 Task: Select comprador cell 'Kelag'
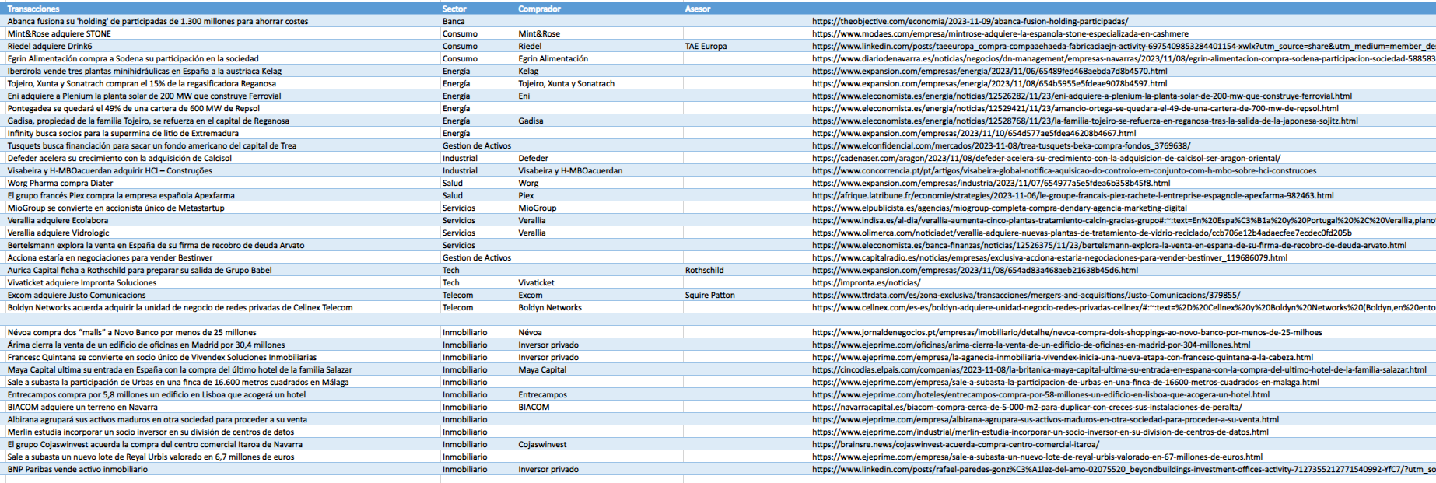pyautogui.click(x=528, y=71)
